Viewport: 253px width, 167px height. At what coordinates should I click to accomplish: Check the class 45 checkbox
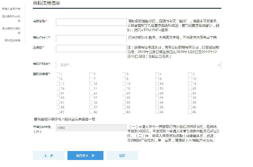point(190,112)
